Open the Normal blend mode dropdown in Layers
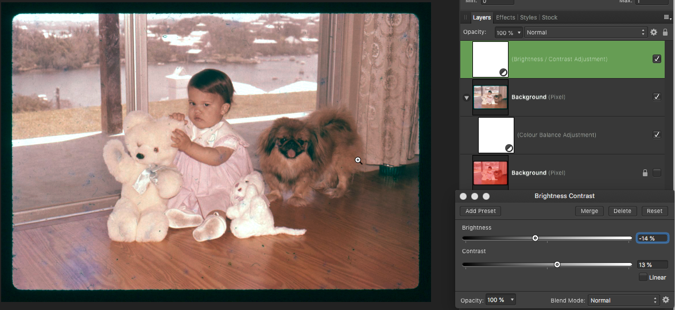Image resolution: width=675 pixels, height=310 pixels. [585, 32]
